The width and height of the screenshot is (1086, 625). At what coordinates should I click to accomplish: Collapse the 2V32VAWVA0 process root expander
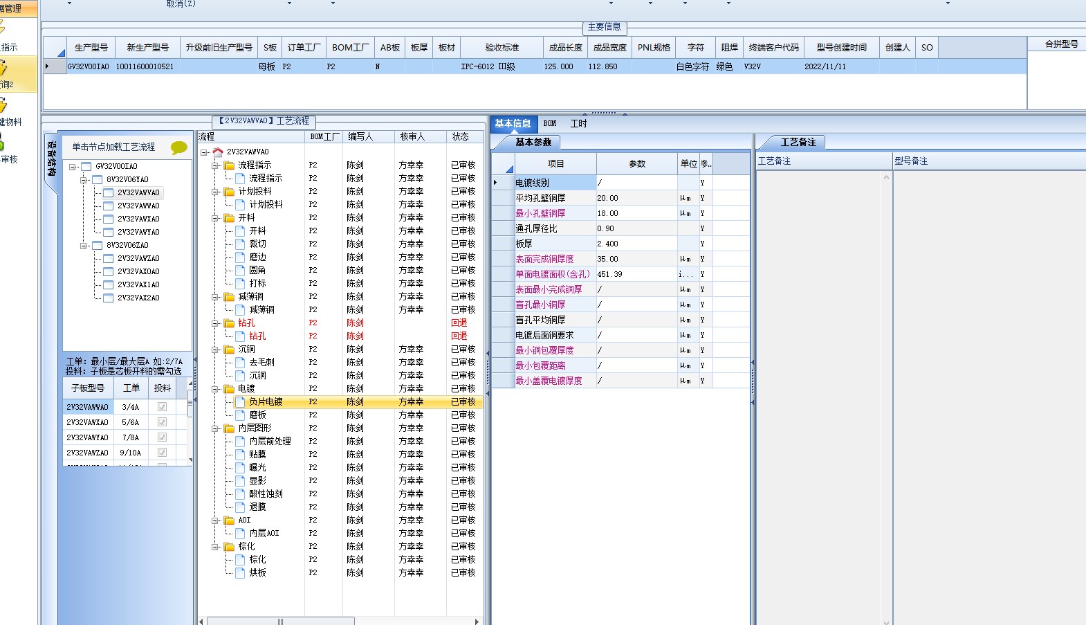pyautogui.click(x=204, y=152)
